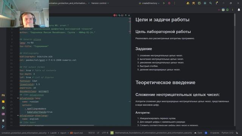Open IDE settings and updates icon
242x136 pixels.
pyautogui.click(x=217, y=3)
